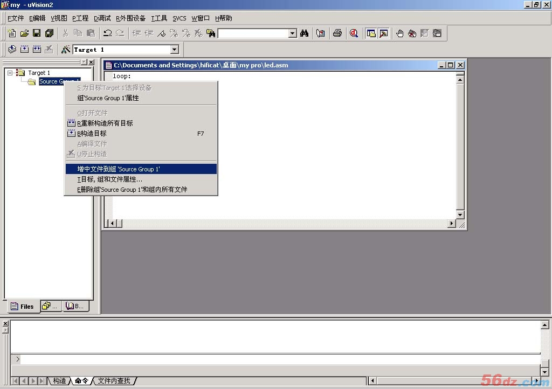Open the R外围设备 Peripherals menu
This screenshot has width=552, height=389.
[130, 18]
